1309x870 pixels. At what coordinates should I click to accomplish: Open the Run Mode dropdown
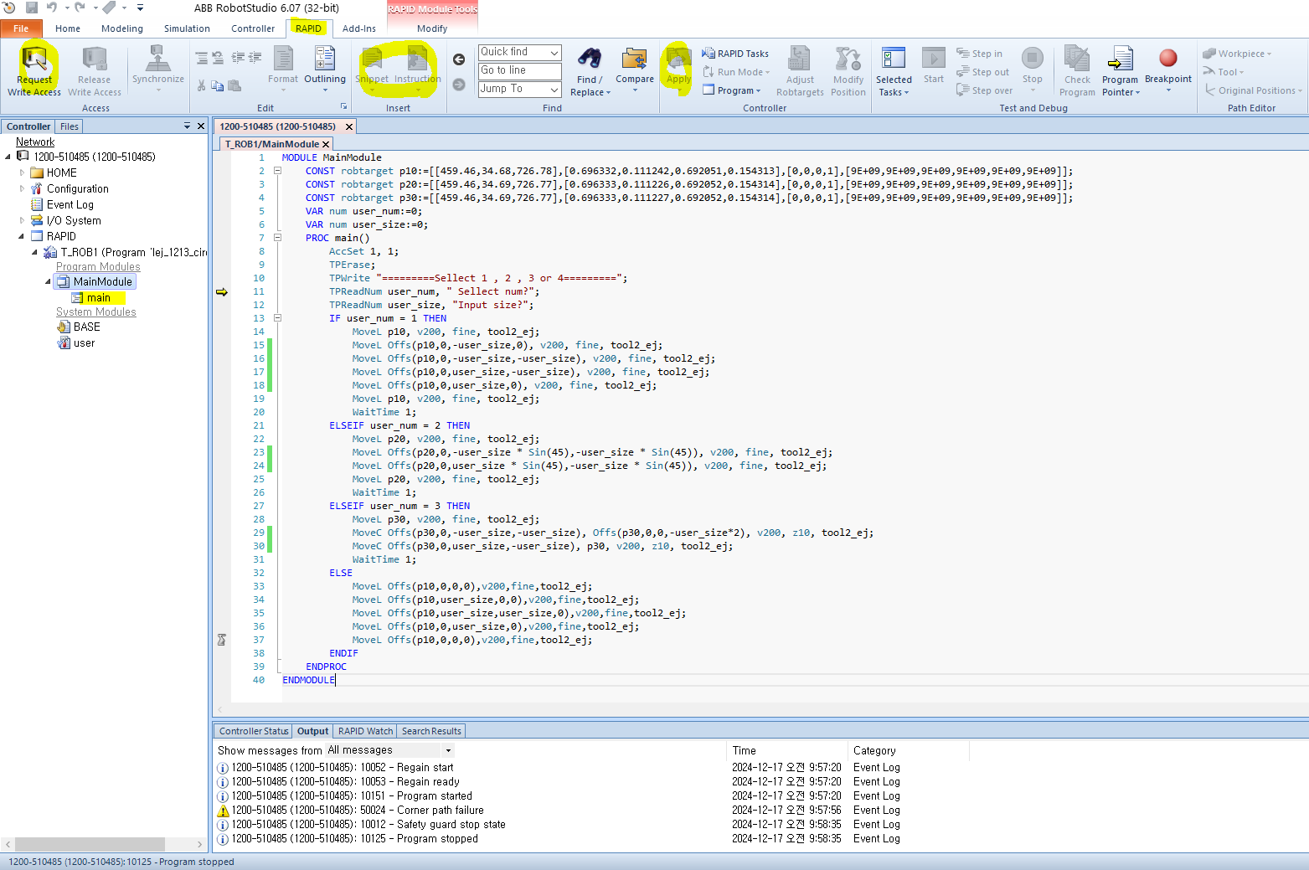pos(737,72)
